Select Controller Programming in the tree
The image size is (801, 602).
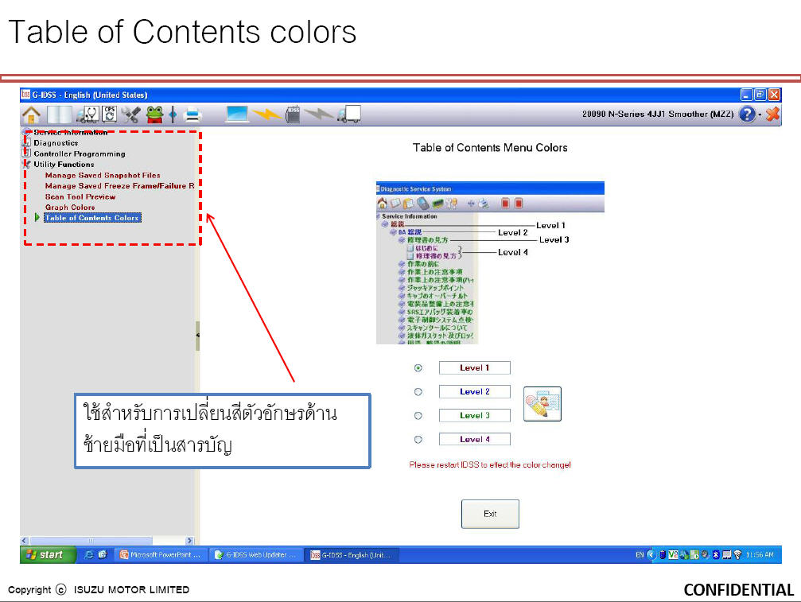80,153
